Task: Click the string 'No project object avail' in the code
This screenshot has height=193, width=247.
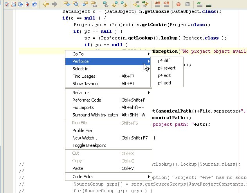Action: tap(213, 52)
